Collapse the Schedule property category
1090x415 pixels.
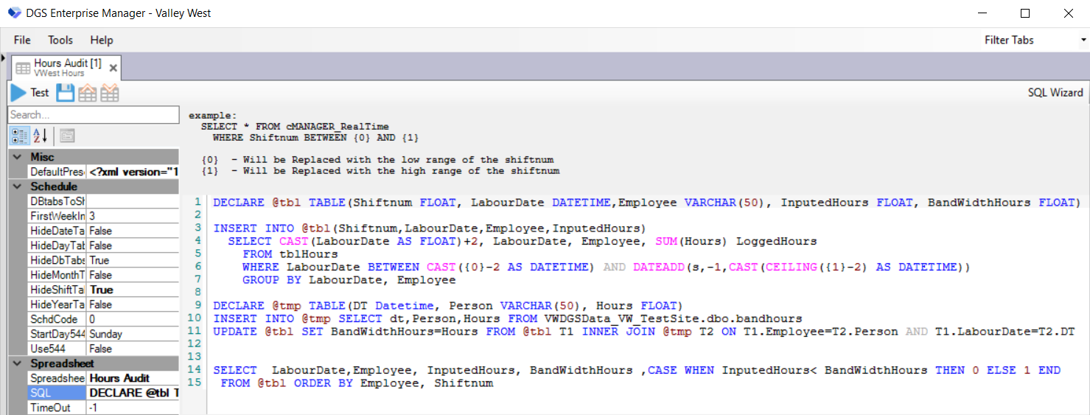coord(18,186)
